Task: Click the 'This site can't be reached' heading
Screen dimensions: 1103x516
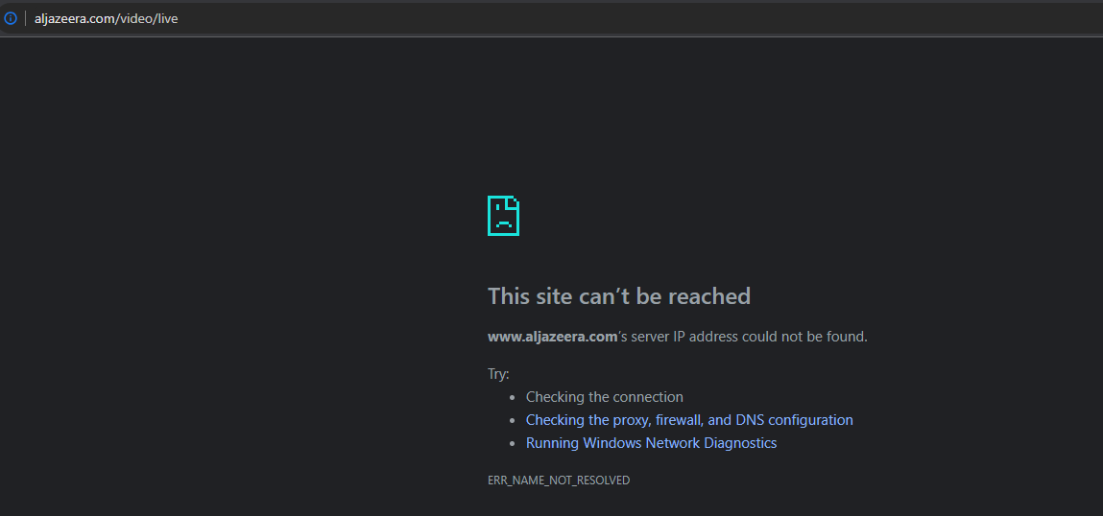Action: tap(619, 296)
